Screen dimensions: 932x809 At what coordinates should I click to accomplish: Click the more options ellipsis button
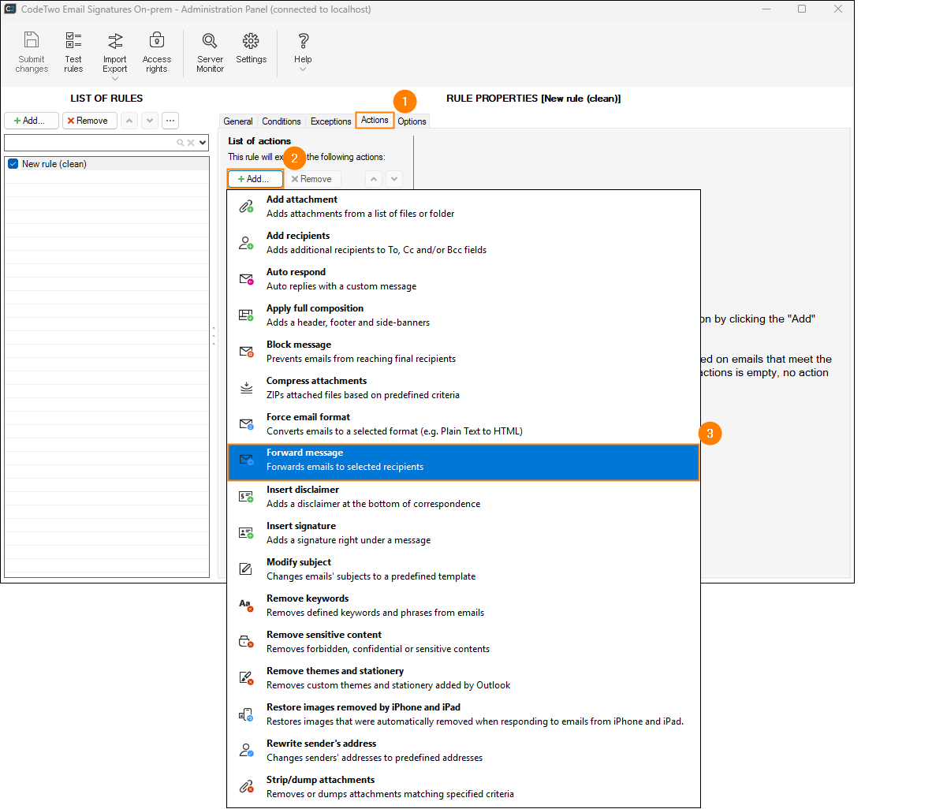(x=170, y=121)
